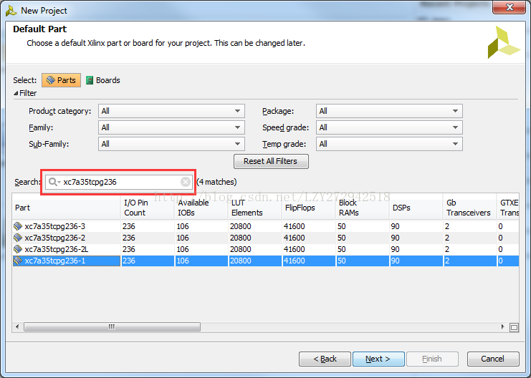Select part row xc7a35tcpg236-2

coord(265,238)
